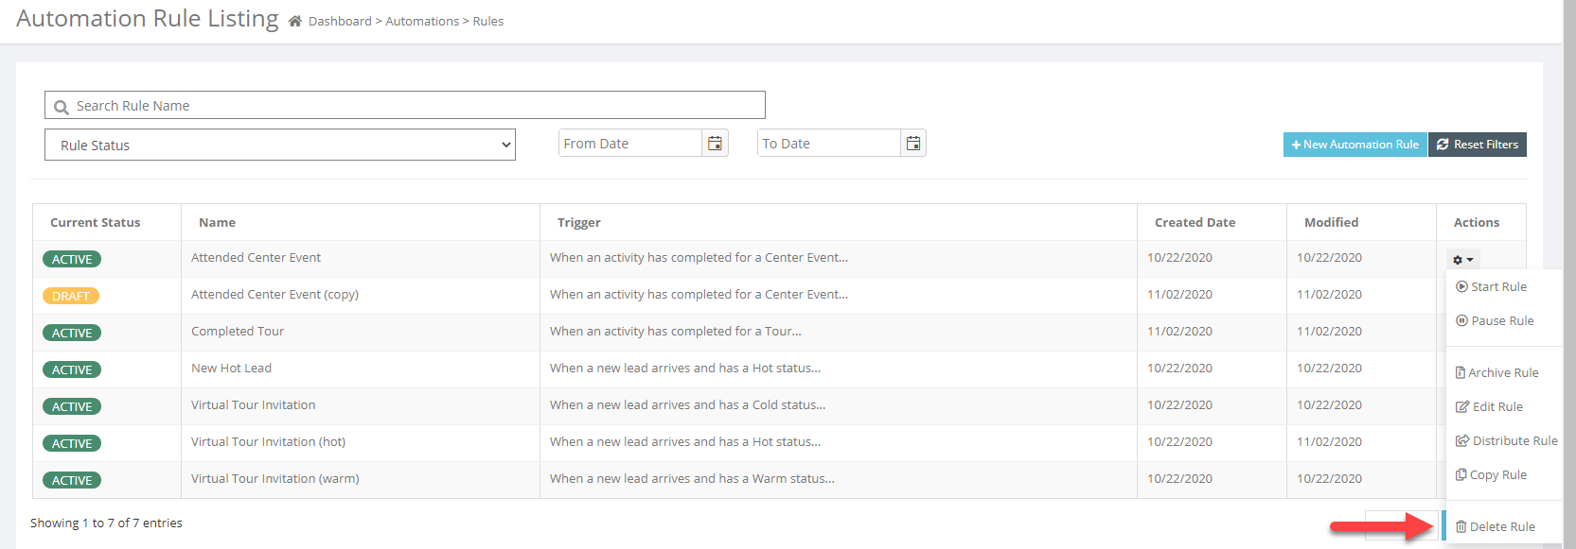Click the search magnifier icon
This screenshot has height=549, width=1576.
click(62, 107)
